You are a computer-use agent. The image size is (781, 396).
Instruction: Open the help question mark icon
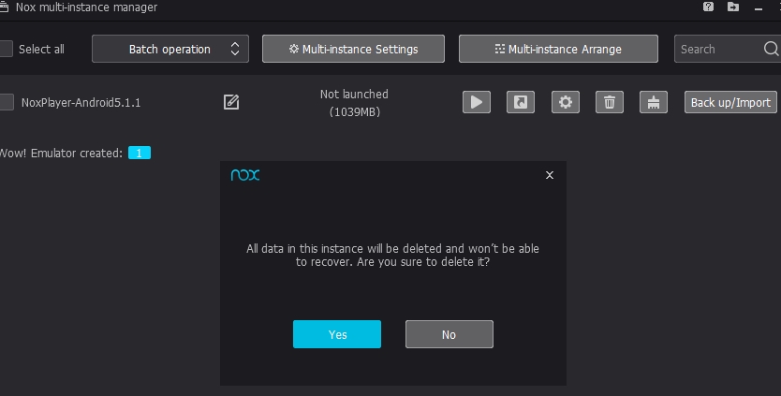[708, 7]
